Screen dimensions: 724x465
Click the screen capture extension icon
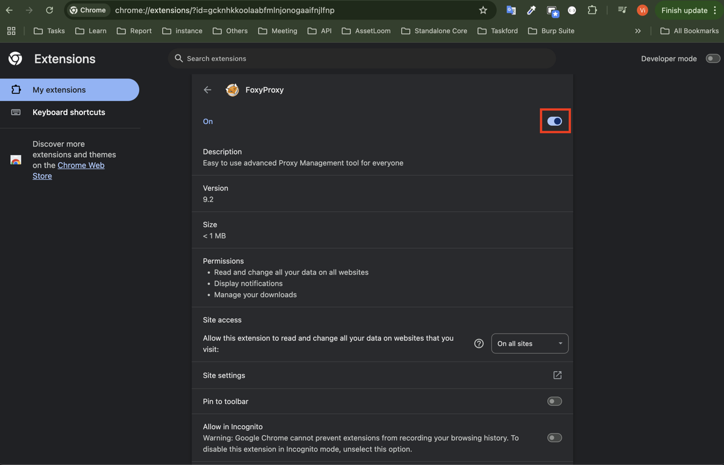[x=552, y=10]
